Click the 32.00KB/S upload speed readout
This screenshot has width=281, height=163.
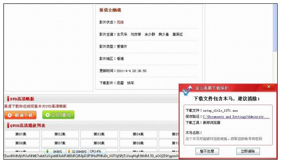click(x=79, y=152)
